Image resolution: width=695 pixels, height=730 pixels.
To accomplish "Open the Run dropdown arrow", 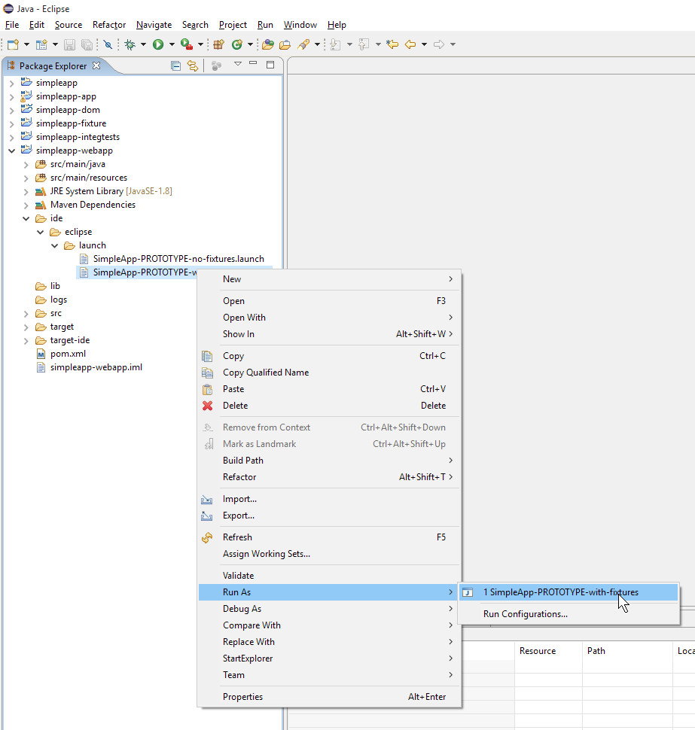I will (172, 44).
